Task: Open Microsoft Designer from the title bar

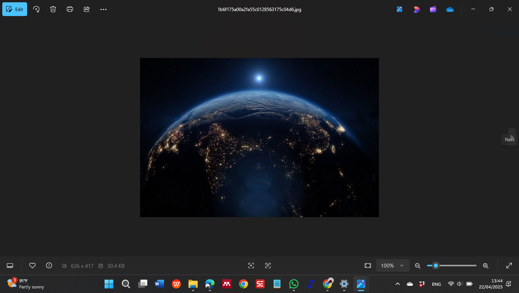Action: tap(416, 9)
